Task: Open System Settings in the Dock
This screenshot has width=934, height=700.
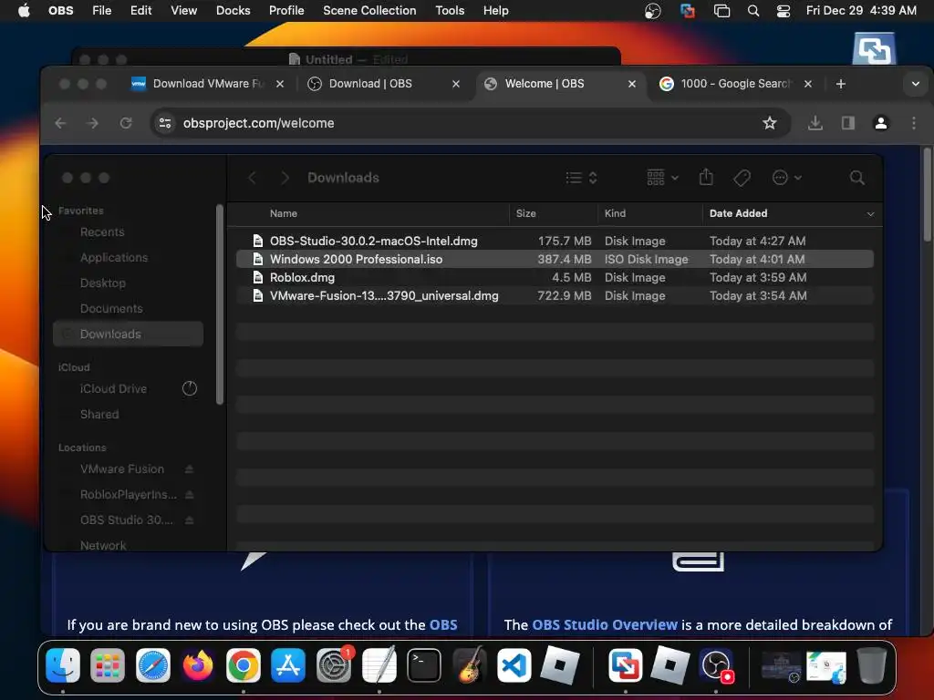Action: [x=334, y=664]
